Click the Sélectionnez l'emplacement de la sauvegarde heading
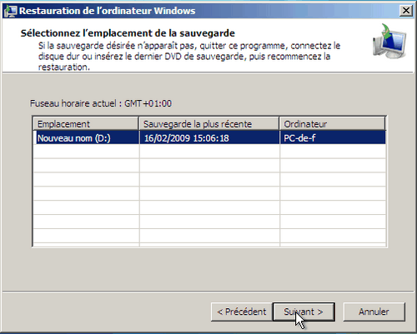This screenshot has height=334, width=417. click(128, 33)
